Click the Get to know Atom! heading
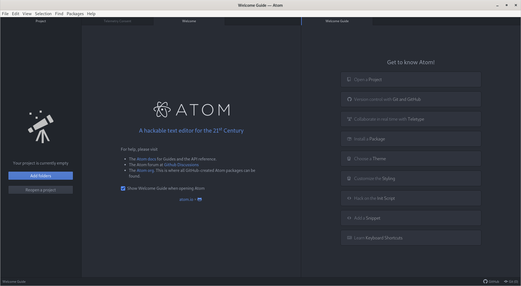Image resolution: width=521 pixels, height=286 pixels. coord(411,62)
